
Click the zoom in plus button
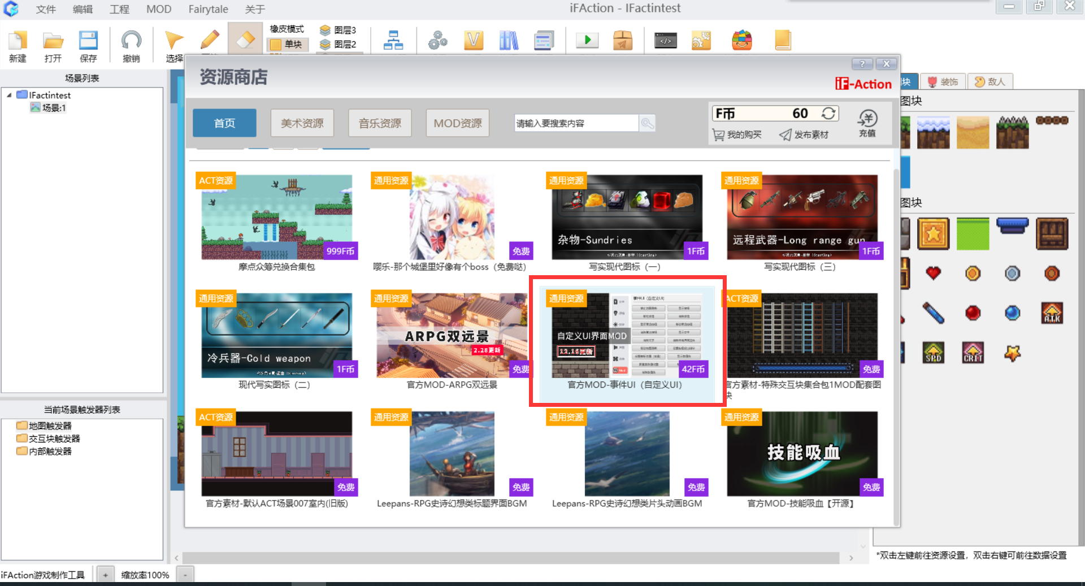coord(105,575)
